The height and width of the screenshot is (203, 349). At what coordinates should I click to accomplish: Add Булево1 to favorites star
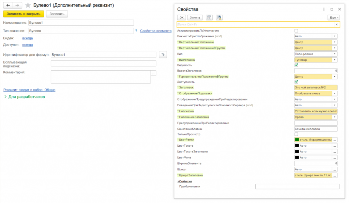[28, 5]
